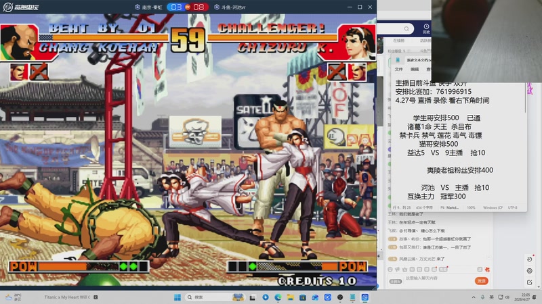Click the crown icon in the chat toolbar
542x304 pixels.
point(404,269)
